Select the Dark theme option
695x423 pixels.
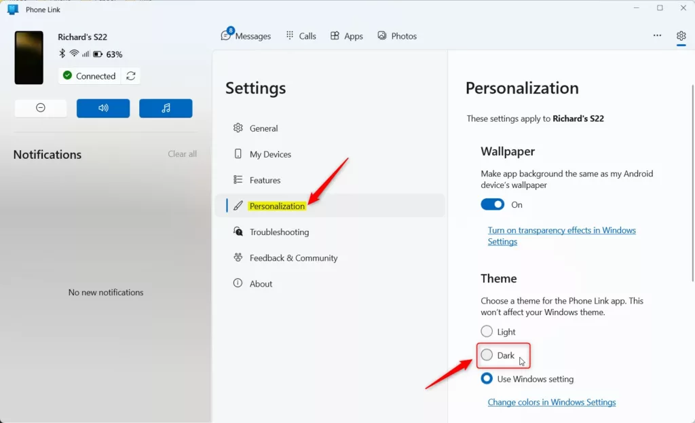[487, 355]
